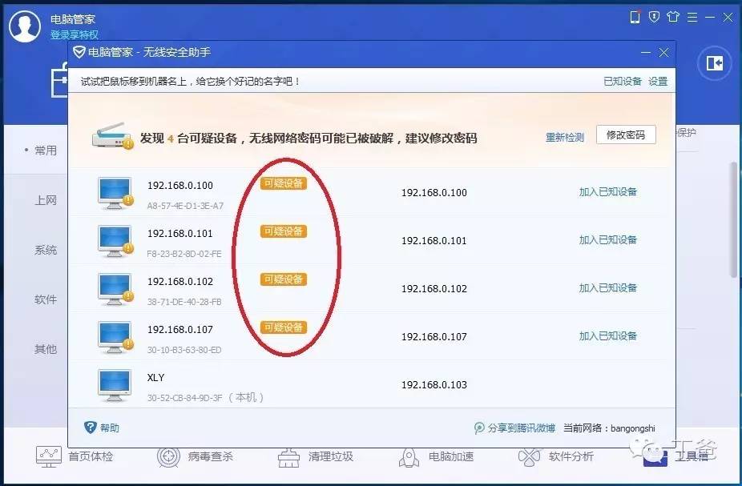This screenshot has width=742, height=486.
Task: Select the 上网 category in sidebar
Action: pos(46,200)
